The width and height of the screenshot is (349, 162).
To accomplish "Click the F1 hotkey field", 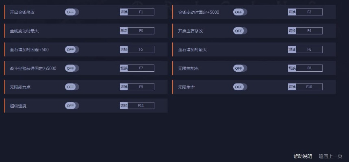I will (x=141, y=12).
